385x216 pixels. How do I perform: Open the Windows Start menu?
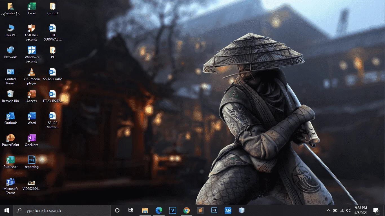7,210
